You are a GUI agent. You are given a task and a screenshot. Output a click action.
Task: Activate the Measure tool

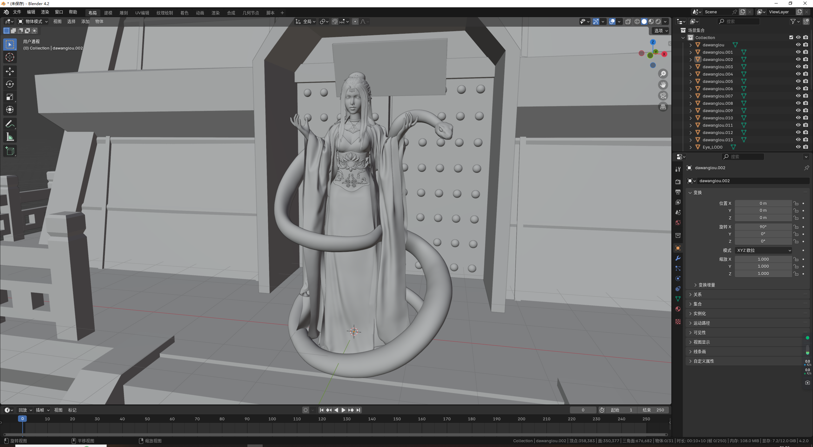click(10, 137)
